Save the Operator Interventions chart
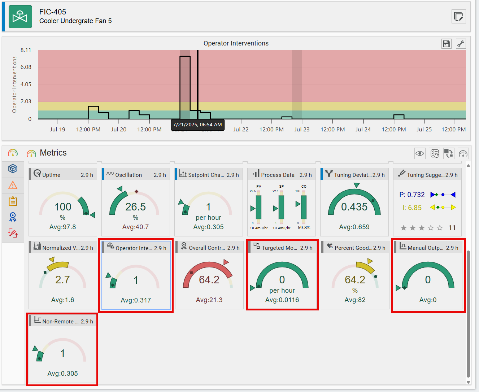The width and height of the screenshot is (479, 392). point(447,44)
